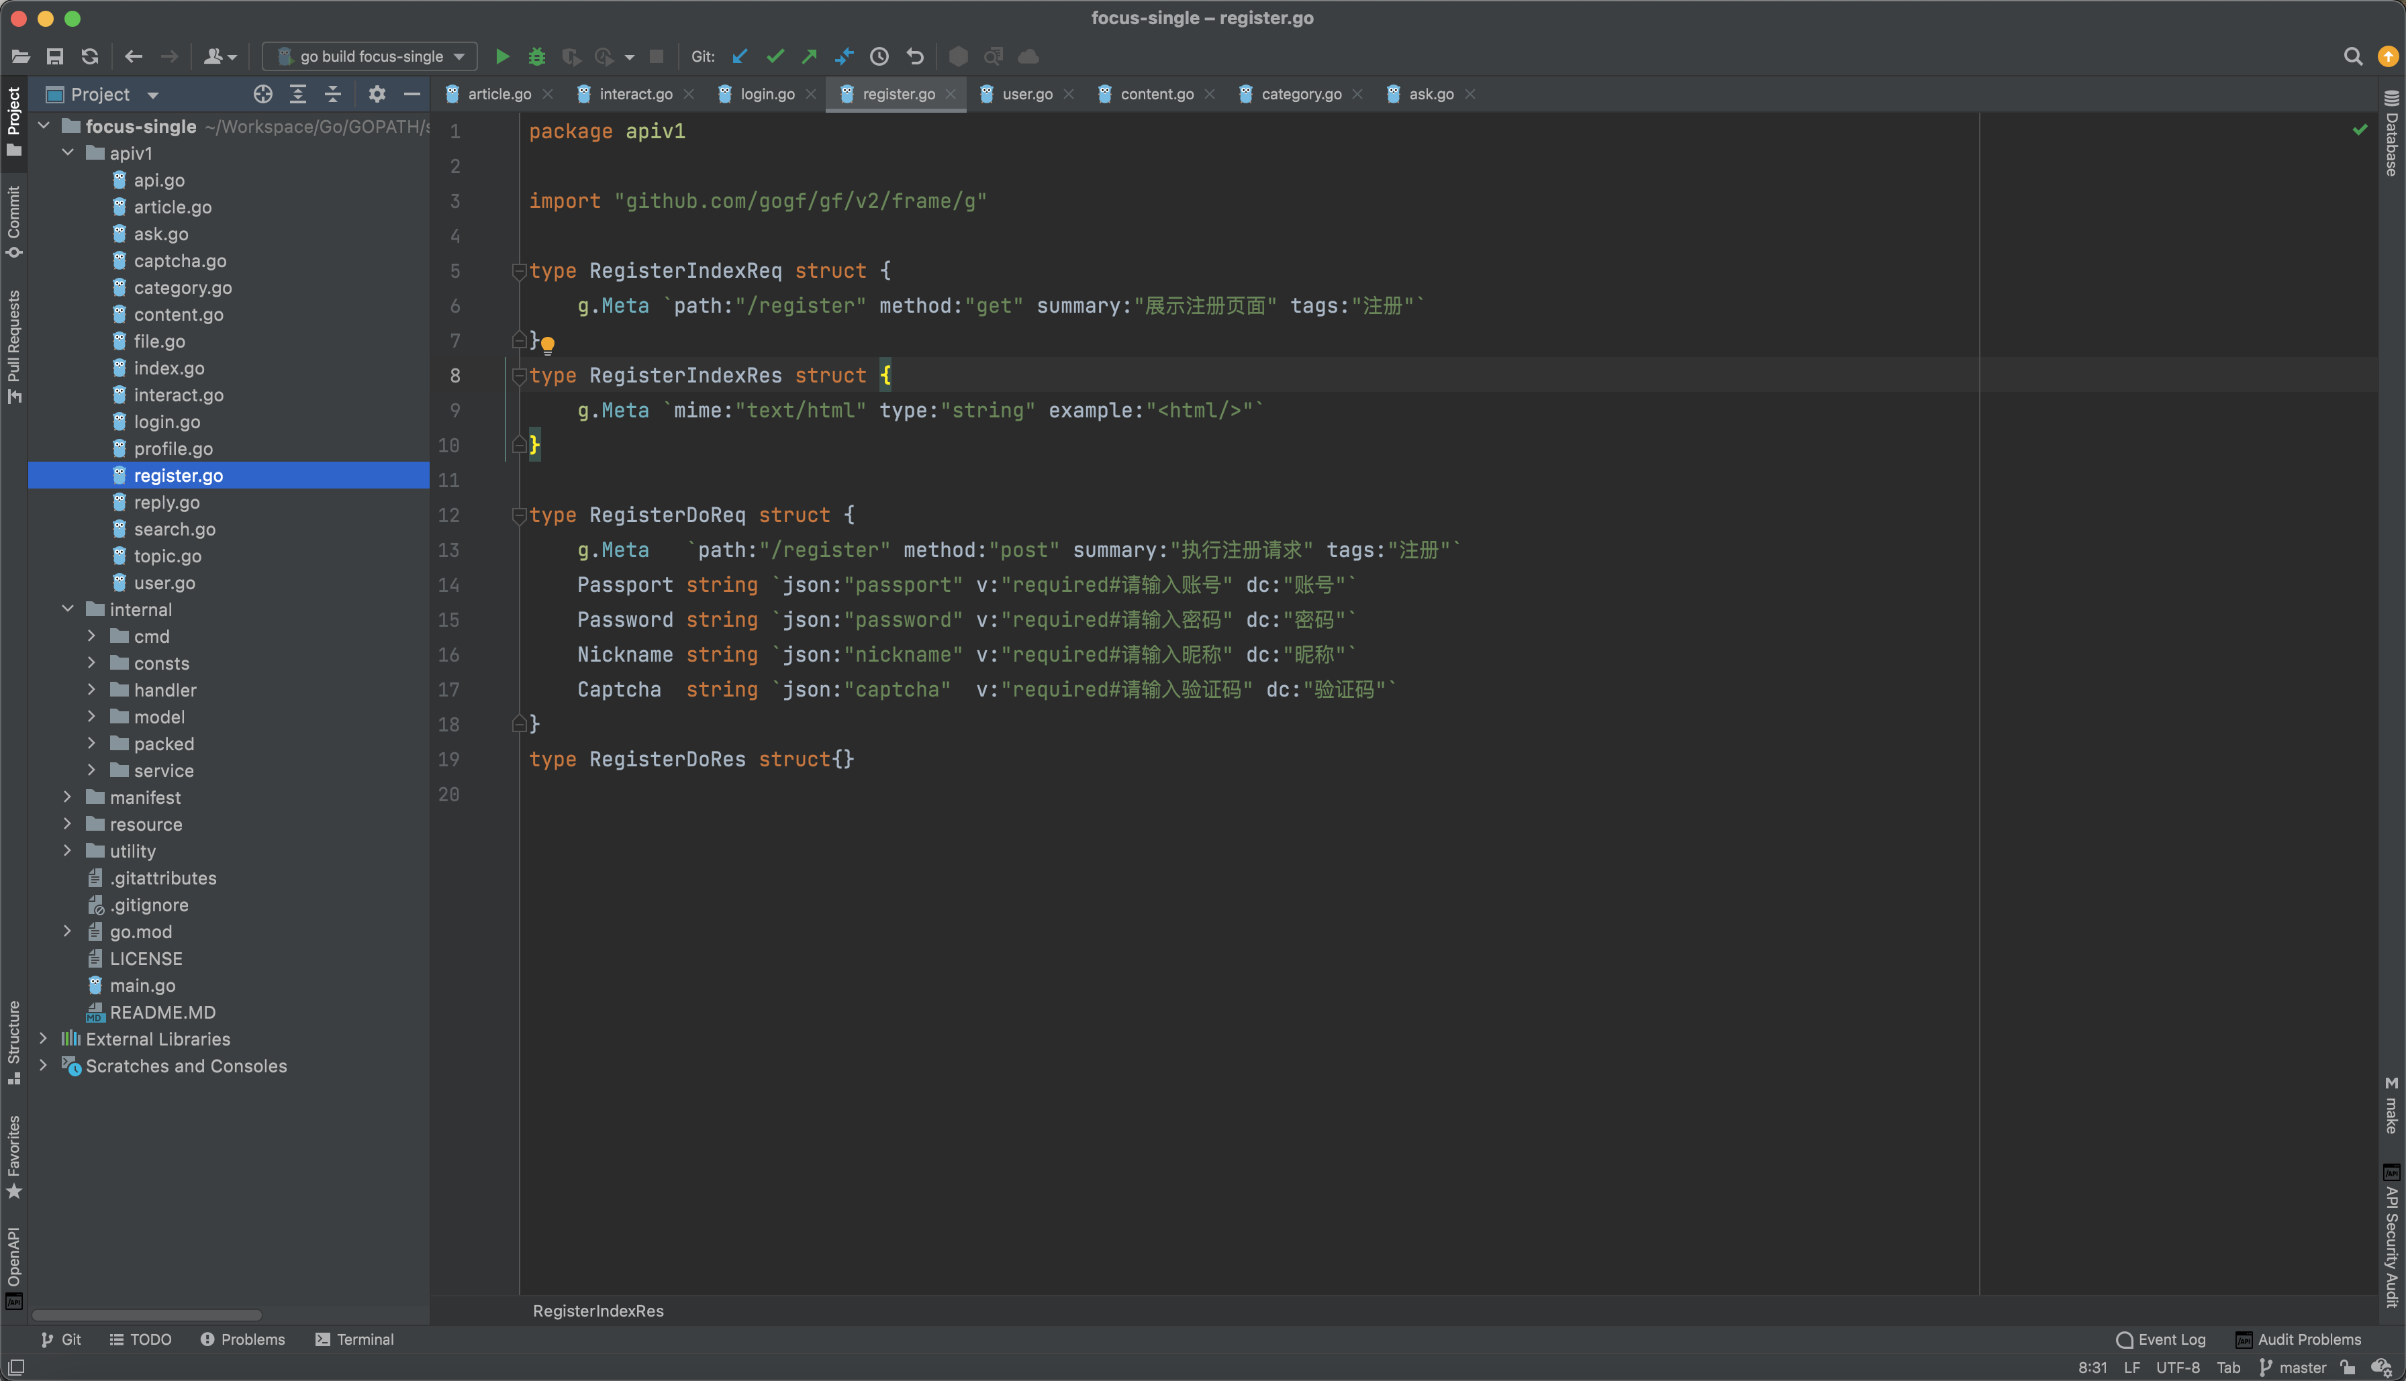Screen dimensions: 2406x1381
Task: Collapse the internal folder
Action: pyautogui.click(x=67, y=609)
